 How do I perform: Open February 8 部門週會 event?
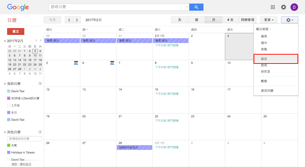(x=167, y=67)
